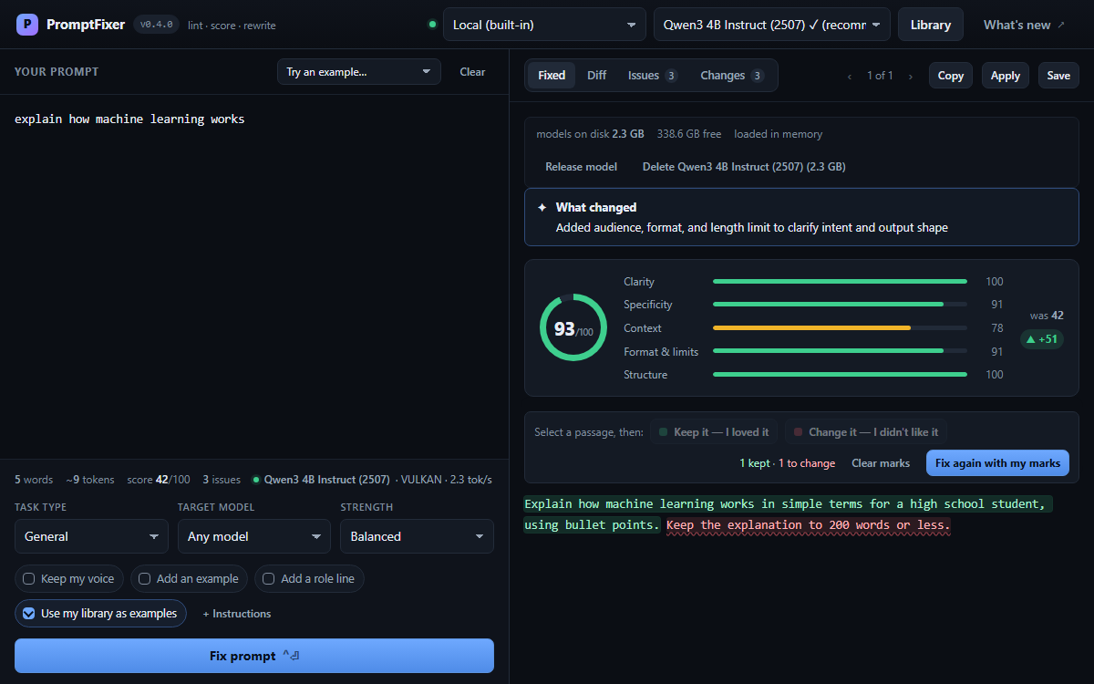Open the Try an example dropdown
This screenshot has width=1094, height=684.
(x=359, y=72)
